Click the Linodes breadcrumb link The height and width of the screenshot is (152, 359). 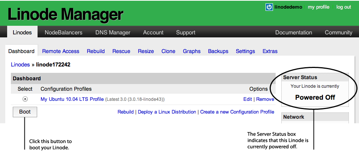pyautogui.click(x=20, y=65)
